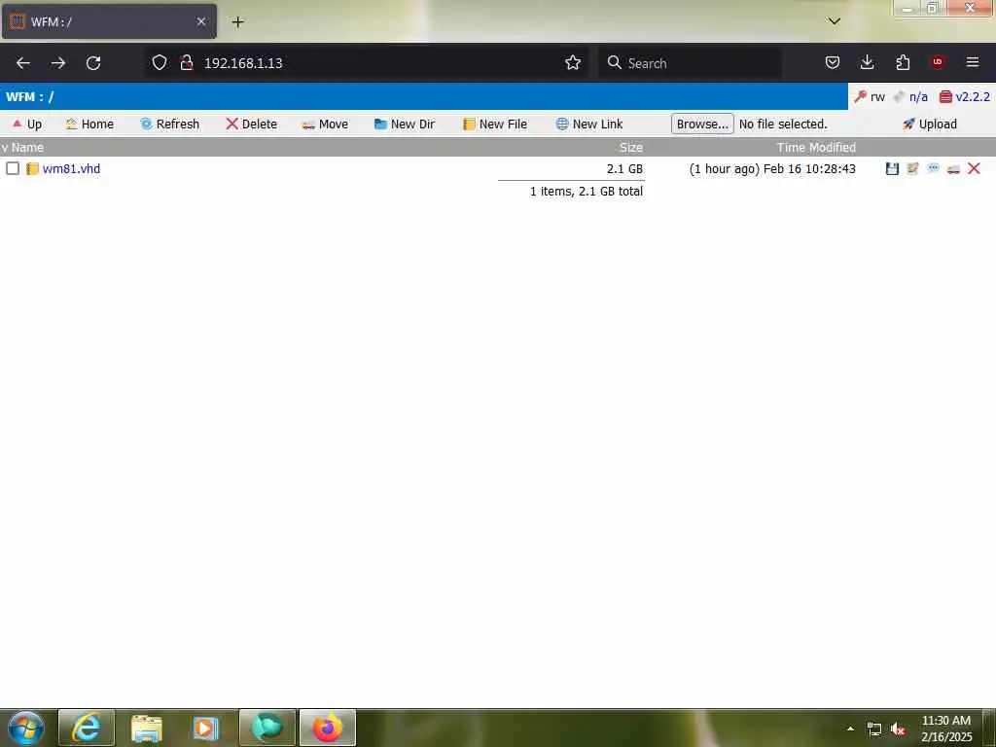Click Move in the WFM toolbar
The image size is (996, 747).
pyautogui.click(x=325, y=124)
